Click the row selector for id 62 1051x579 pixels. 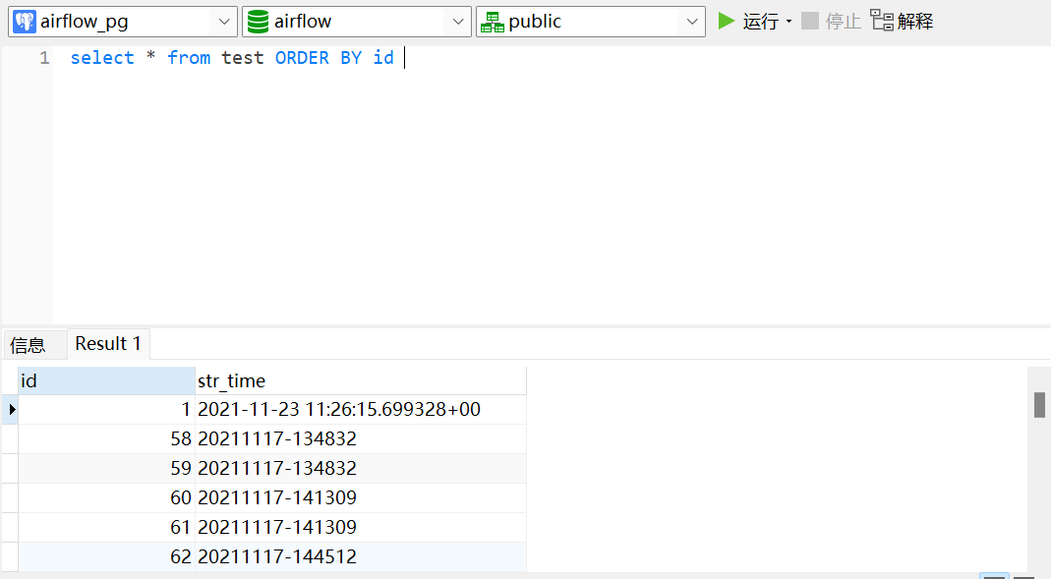(10, 556)
